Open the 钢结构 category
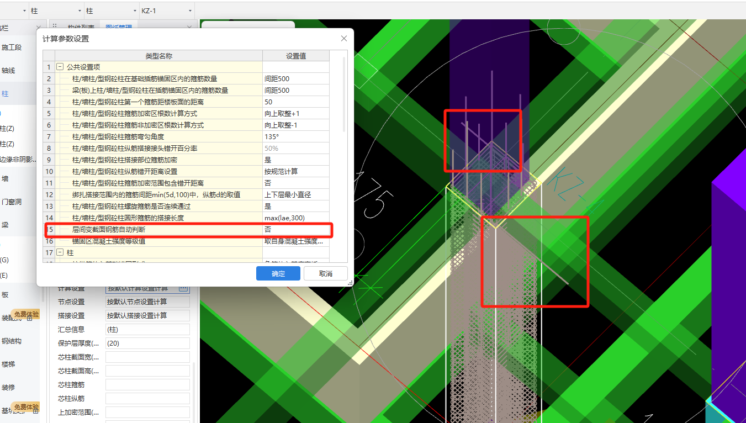This screenshot has height=423, width=746. [x=12, y=341]
